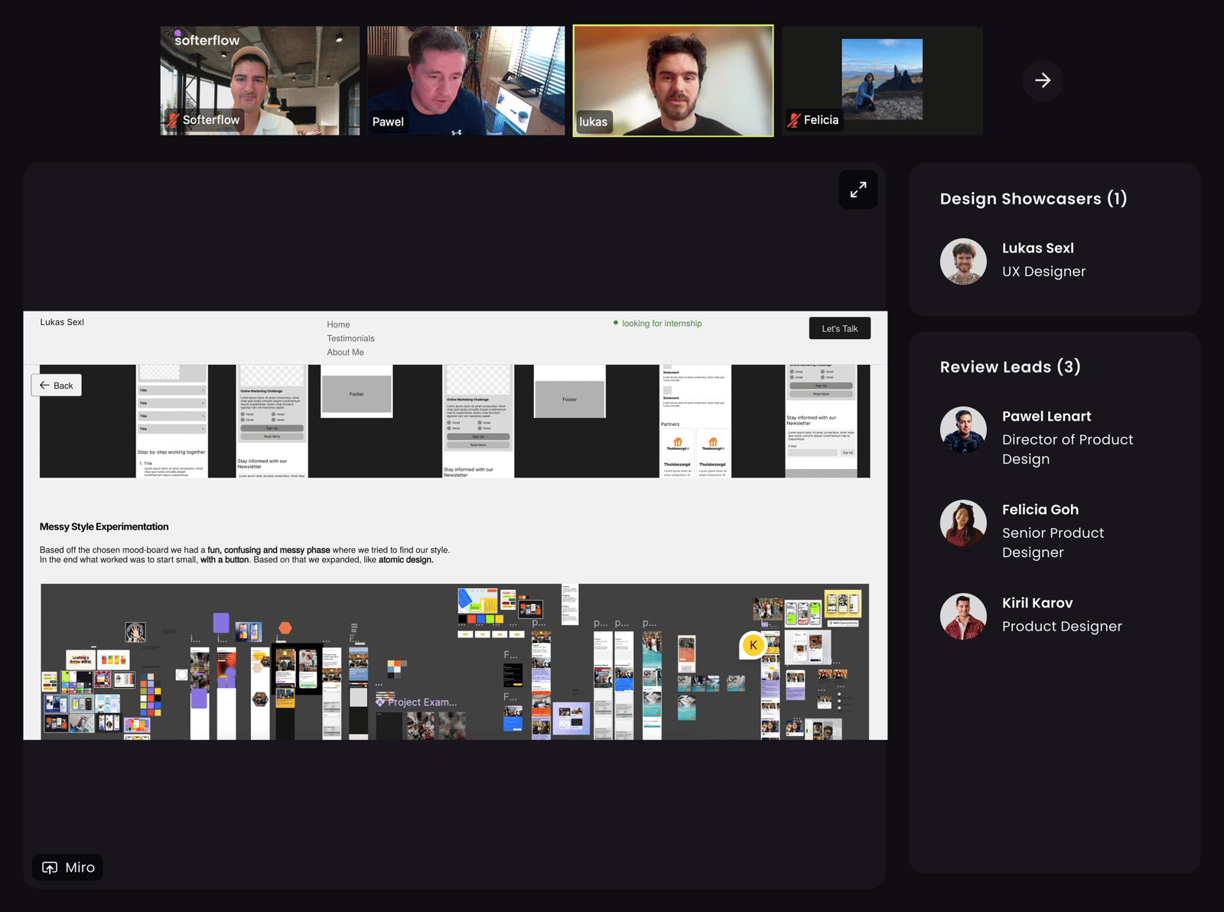
Task: Open the Home menu link
Action: (338, 324)
